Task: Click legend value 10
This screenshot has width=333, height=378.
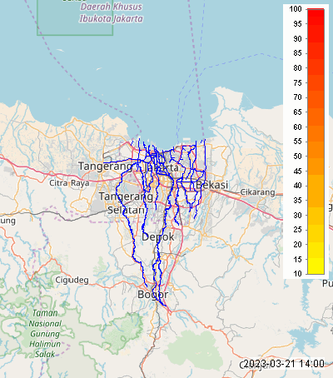Action: point(297,274)
